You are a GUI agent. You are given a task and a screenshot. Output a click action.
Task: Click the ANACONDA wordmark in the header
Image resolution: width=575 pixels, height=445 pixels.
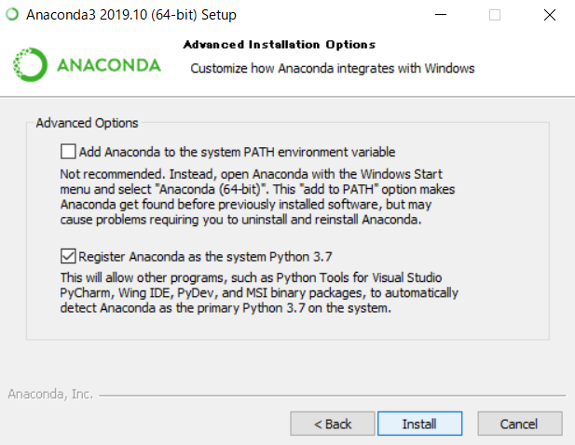[x=108, y=65]
